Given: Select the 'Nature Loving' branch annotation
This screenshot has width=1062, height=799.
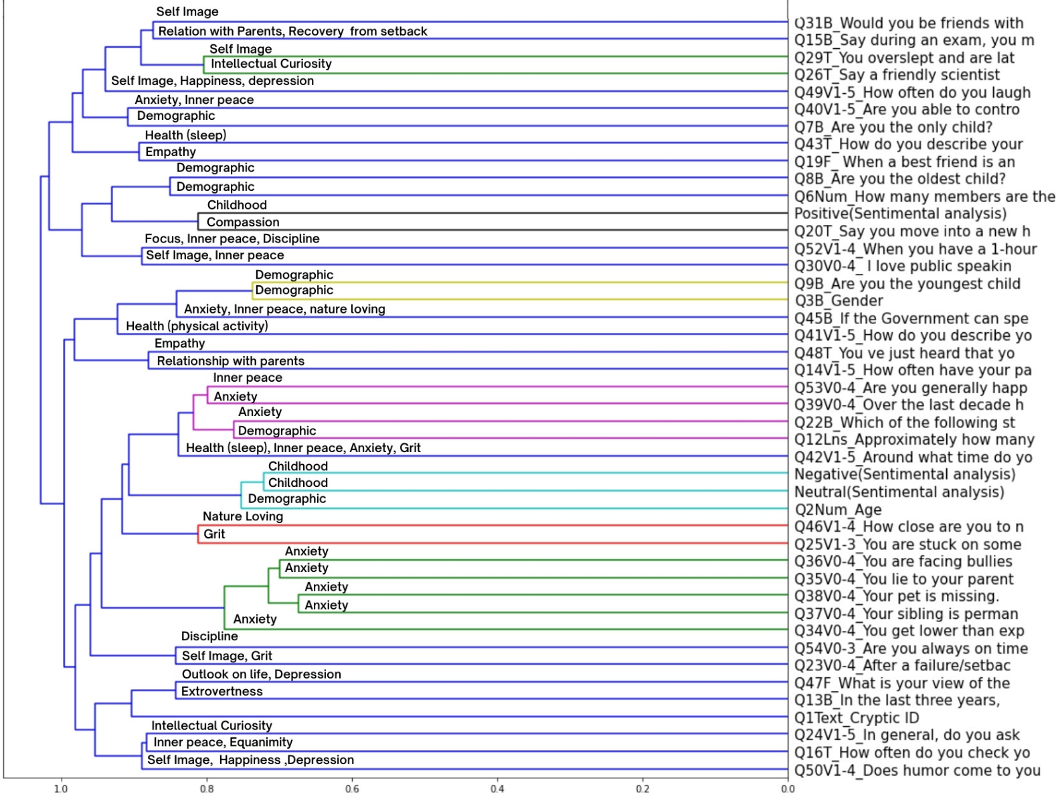Looking at the screenshot, I should (243, 516).
